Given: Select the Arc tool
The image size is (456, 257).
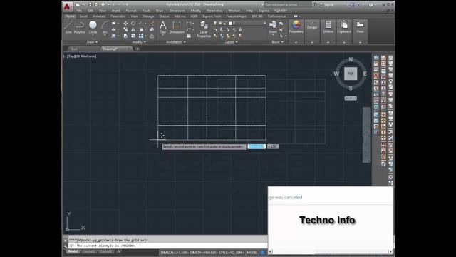Looking at the screenshot, I should tap(105, 27).
